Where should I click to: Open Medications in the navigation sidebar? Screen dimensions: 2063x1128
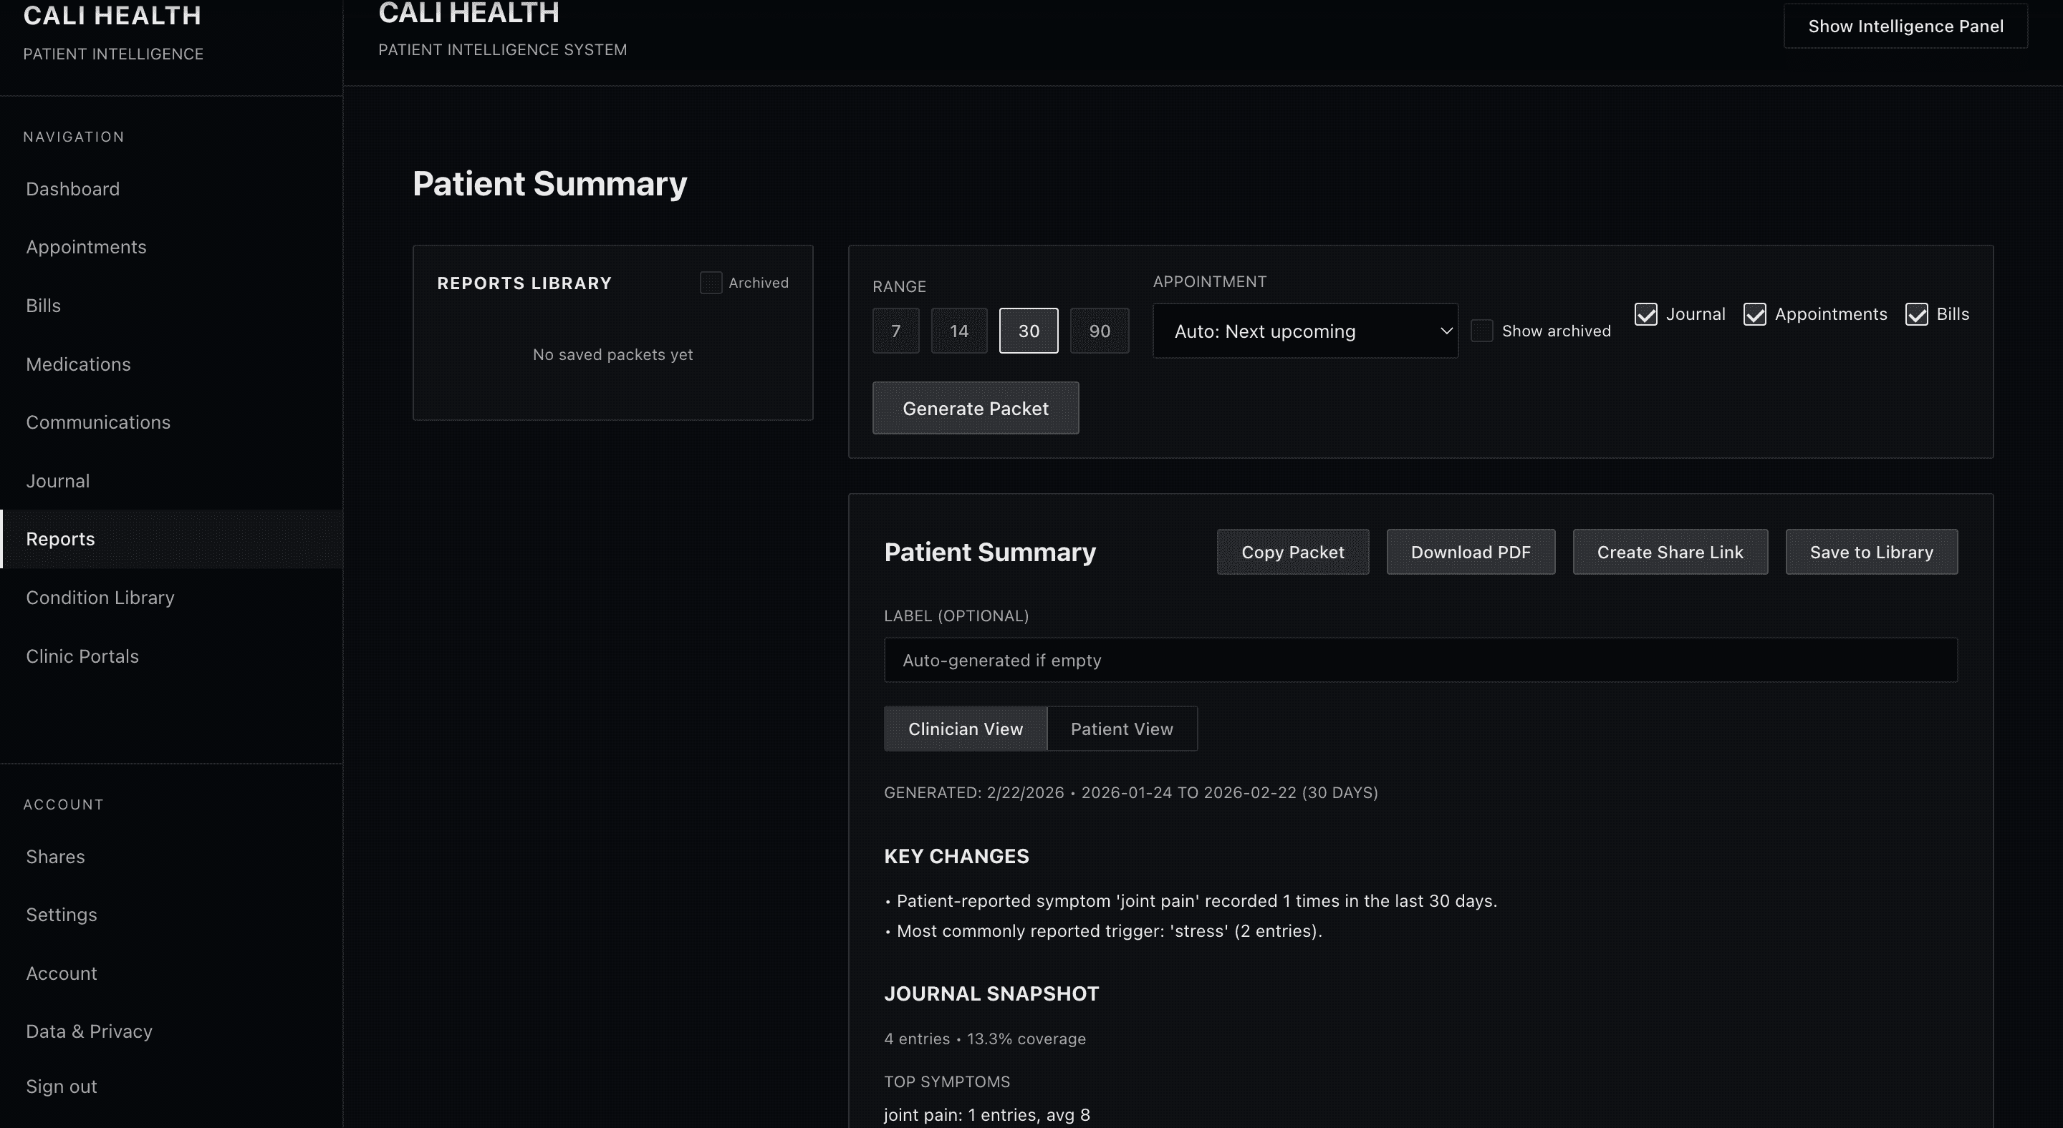click(x=79, y=364)
